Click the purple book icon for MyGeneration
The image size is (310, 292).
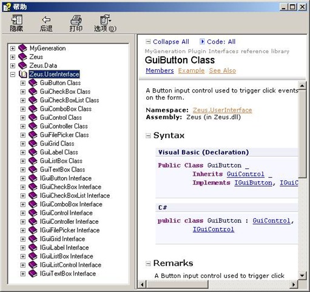click(x=22, y=48)
